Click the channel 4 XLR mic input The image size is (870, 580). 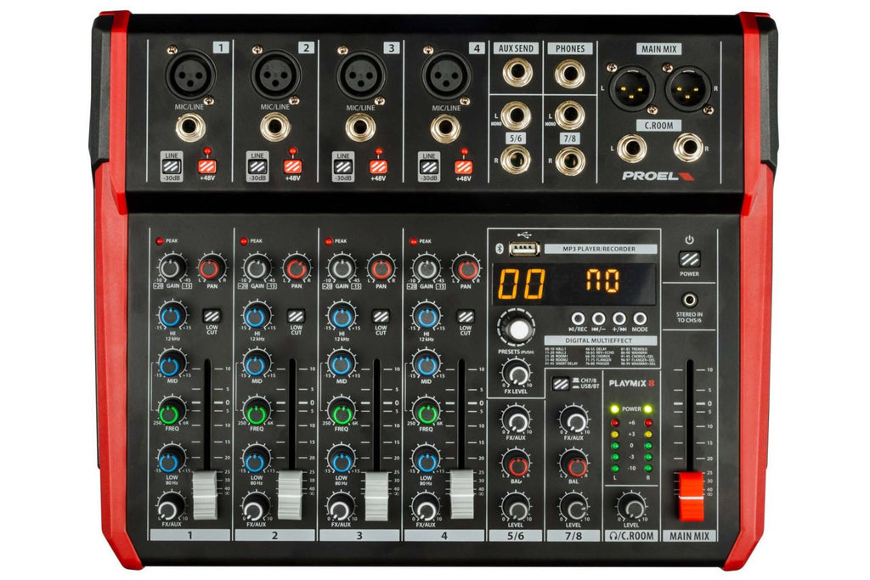tap(447, 76)
